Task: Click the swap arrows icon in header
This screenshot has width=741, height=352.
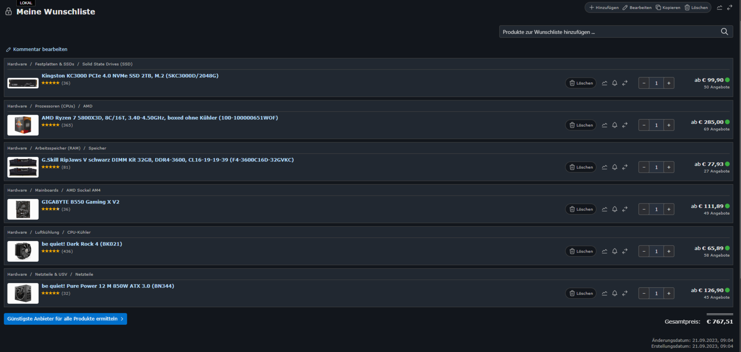Action: [x=729, y=7]
